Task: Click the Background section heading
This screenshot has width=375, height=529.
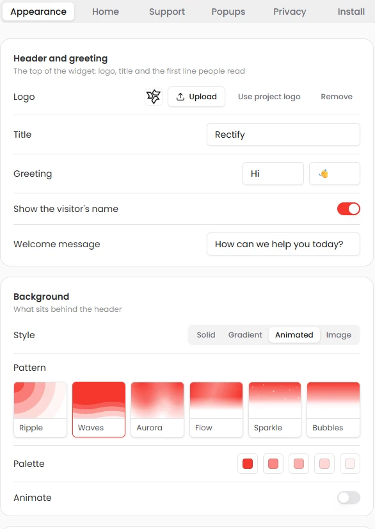Action: (41, 297)
